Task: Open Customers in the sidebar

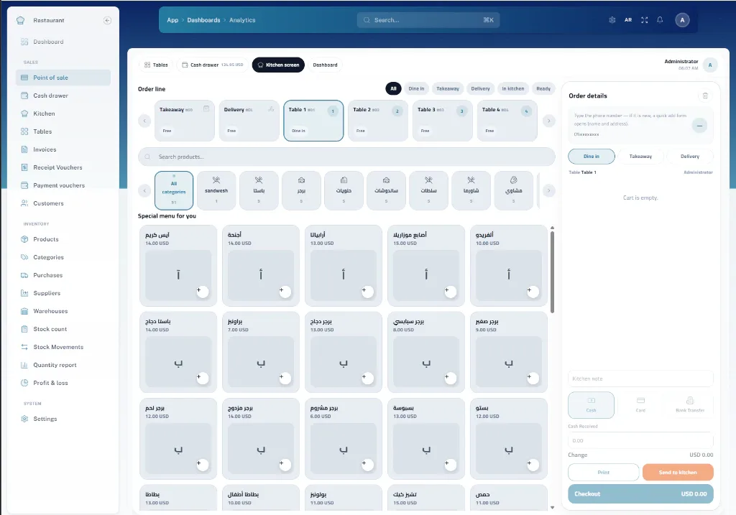Action: click(x=63, y=203)
